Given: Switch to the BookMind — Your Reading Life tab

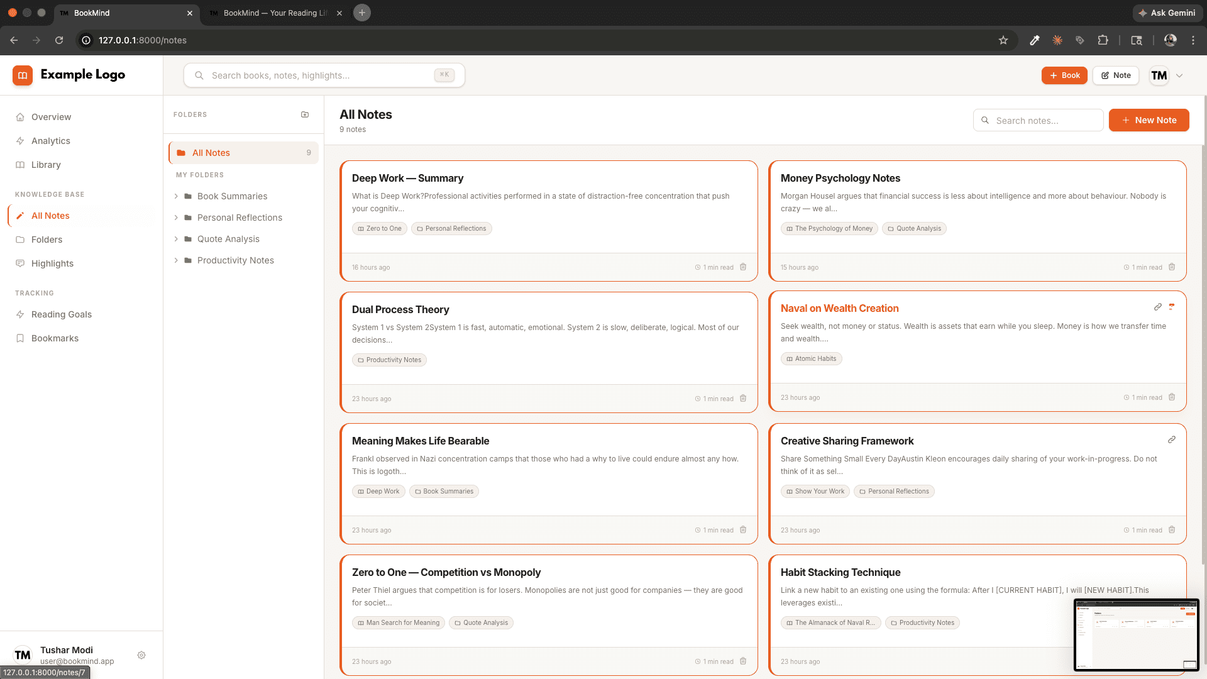Looking at the screenshot, I should pyautogui.click(x=275, y=13).
